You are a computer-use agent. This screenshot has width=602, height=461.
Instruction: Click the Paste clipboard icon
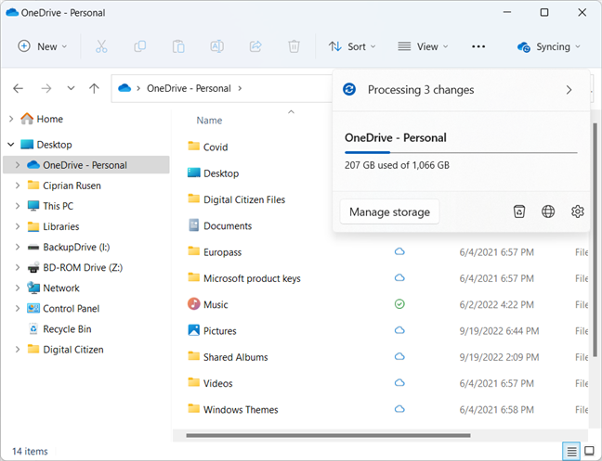(x=178, y=46)
